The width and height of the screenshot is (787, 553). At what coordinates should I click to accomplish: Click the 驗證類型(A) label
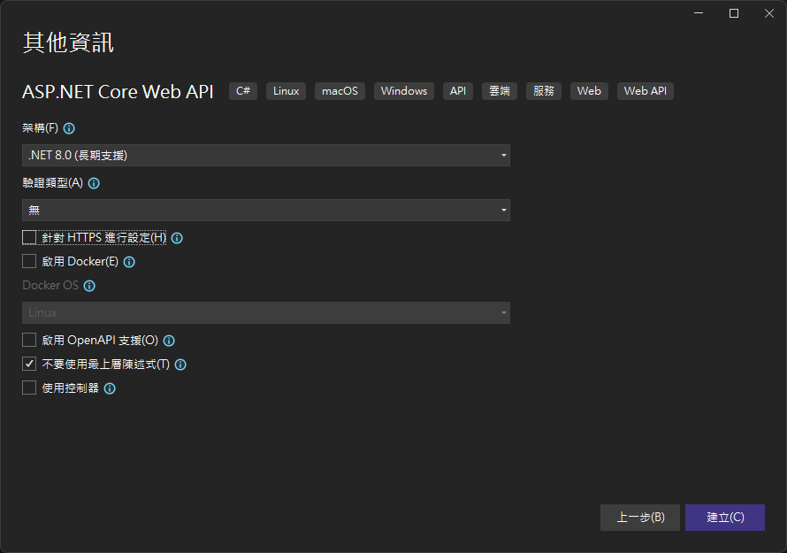(53, 183)
